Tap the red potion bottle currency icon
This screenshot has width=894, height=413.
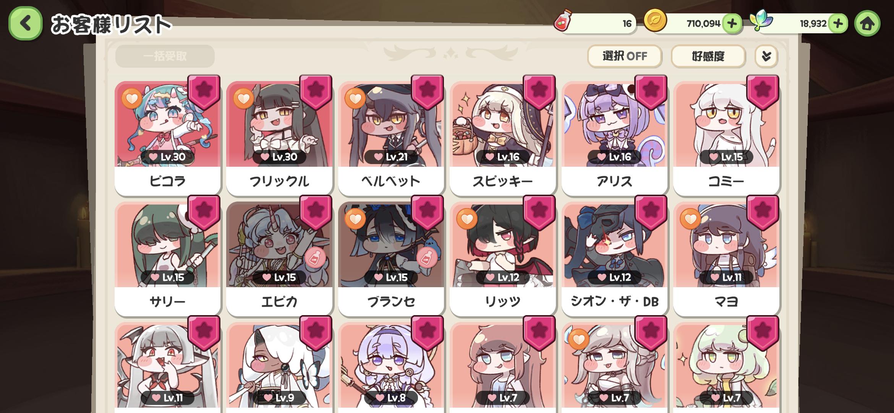pos(563,20)
